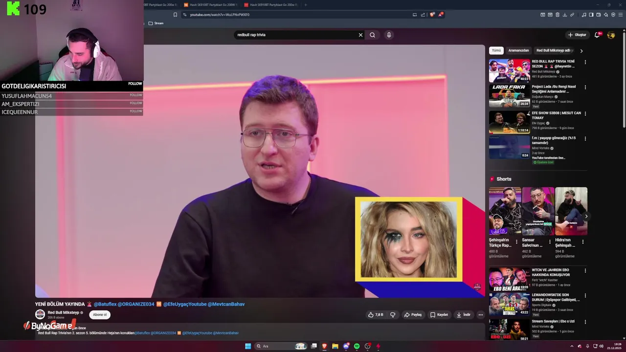Image resolution: width=626 pixels, height=352 pixels.
Task: Select the Red Bull Miksteyp adlı filter chip
Action: coord(555,50)
